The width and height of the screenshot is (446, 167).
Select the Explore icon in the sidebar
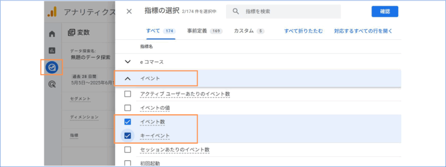52,67
